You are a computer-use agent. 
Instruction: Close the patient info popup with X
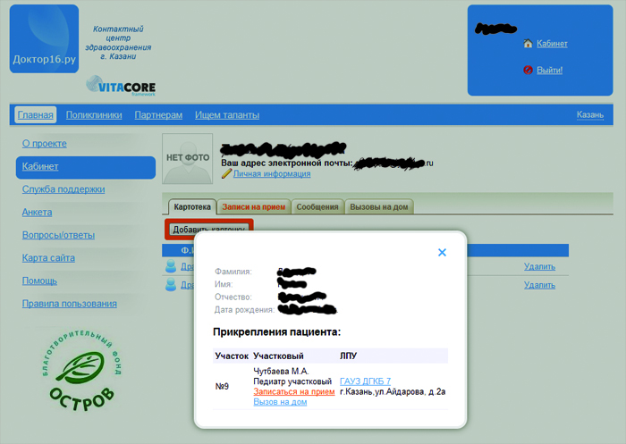(x=442, y=253)
